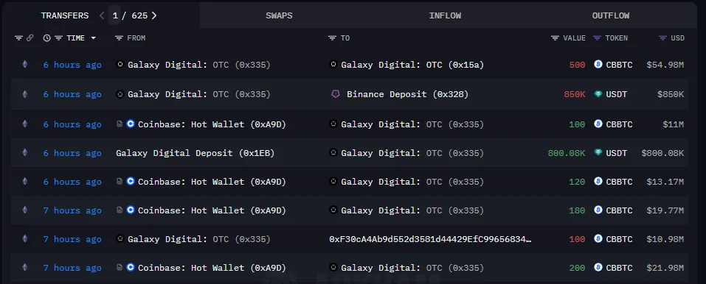
Task: Click the filter icon beside TO column
Action: (332, 38)
